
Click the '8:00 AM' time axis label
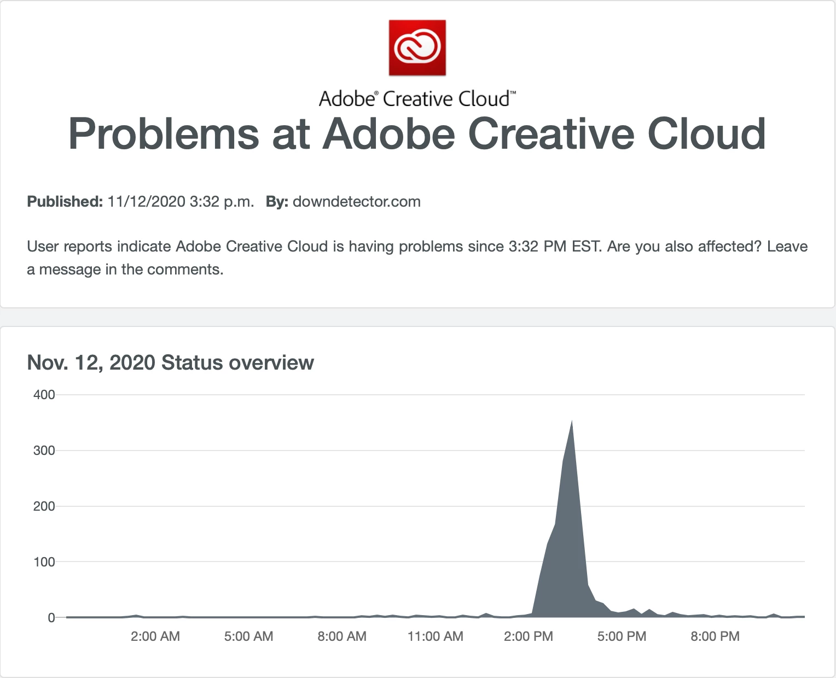click(342, 636)
